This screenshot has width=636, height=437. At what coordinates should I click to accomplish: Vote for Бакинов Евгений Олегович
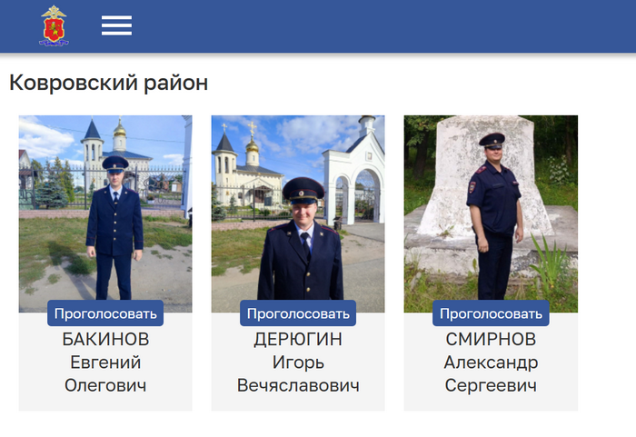tap(105, 313)
